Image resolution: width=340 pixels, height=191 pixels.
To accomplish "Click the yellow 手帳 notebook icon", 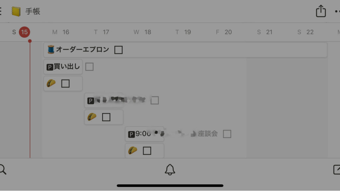I will pyautogui.click(x=16, y=11).
